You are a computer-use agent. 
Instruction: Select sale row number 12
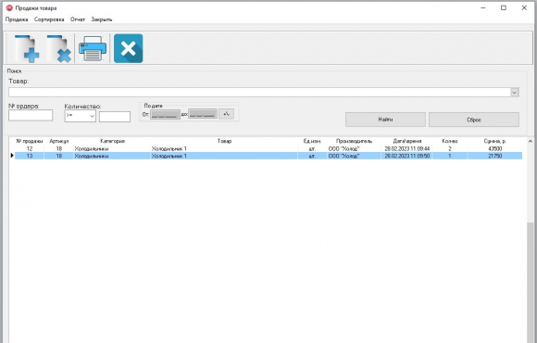tap(268, 149)
